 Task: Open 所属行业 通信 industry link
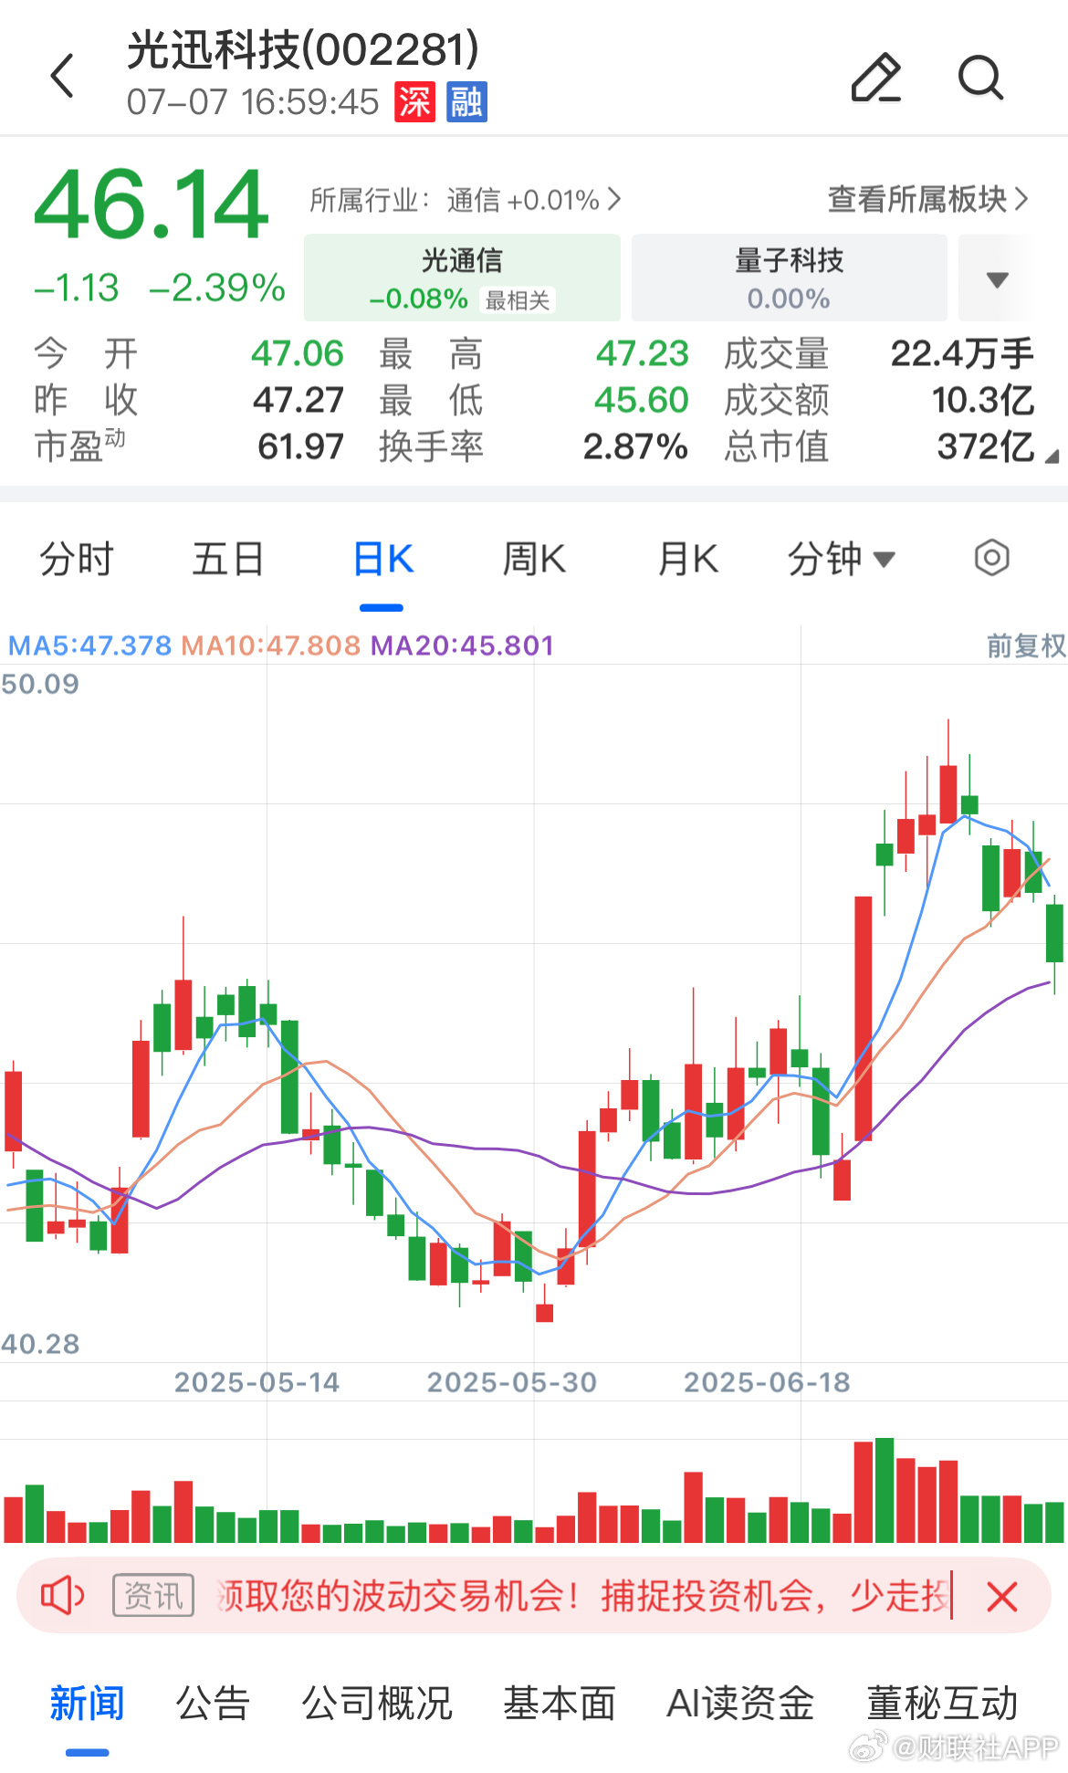[x=466, y=200]
